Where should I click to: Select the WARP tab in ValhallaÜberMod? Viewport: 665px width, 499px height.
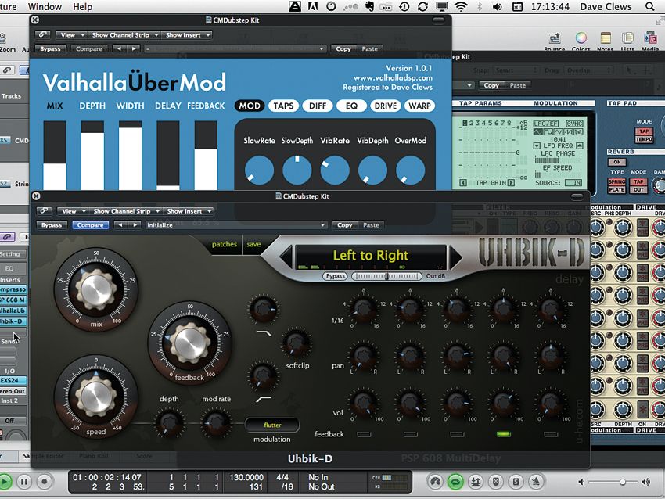tap(419, 106)
